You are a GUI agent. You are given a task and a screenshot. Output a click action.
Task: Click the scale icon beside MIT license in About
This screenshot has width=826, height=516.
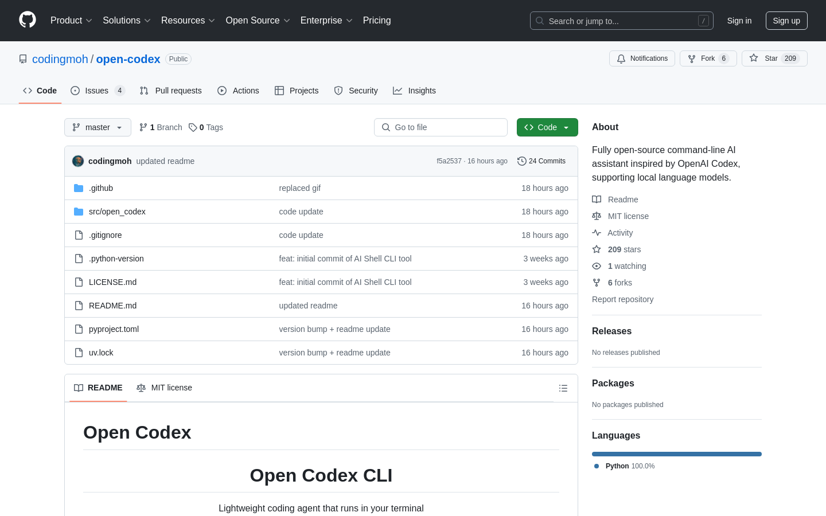point(597,216)
